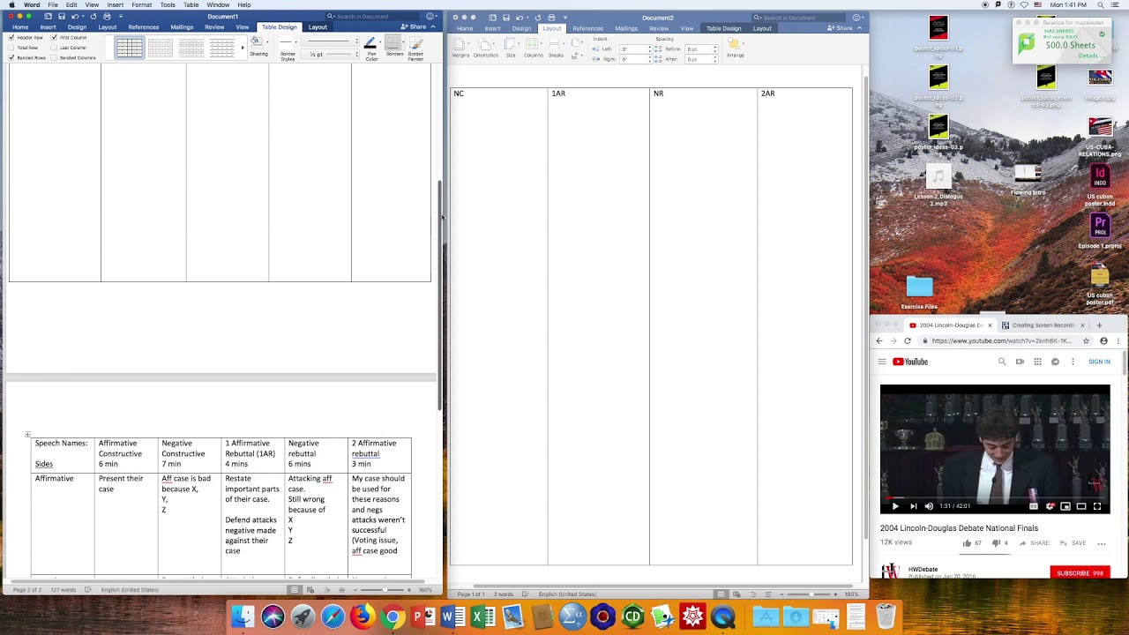Click Share button in Document1 window
Screen dimensions: 1129x635
coord(415,27)
